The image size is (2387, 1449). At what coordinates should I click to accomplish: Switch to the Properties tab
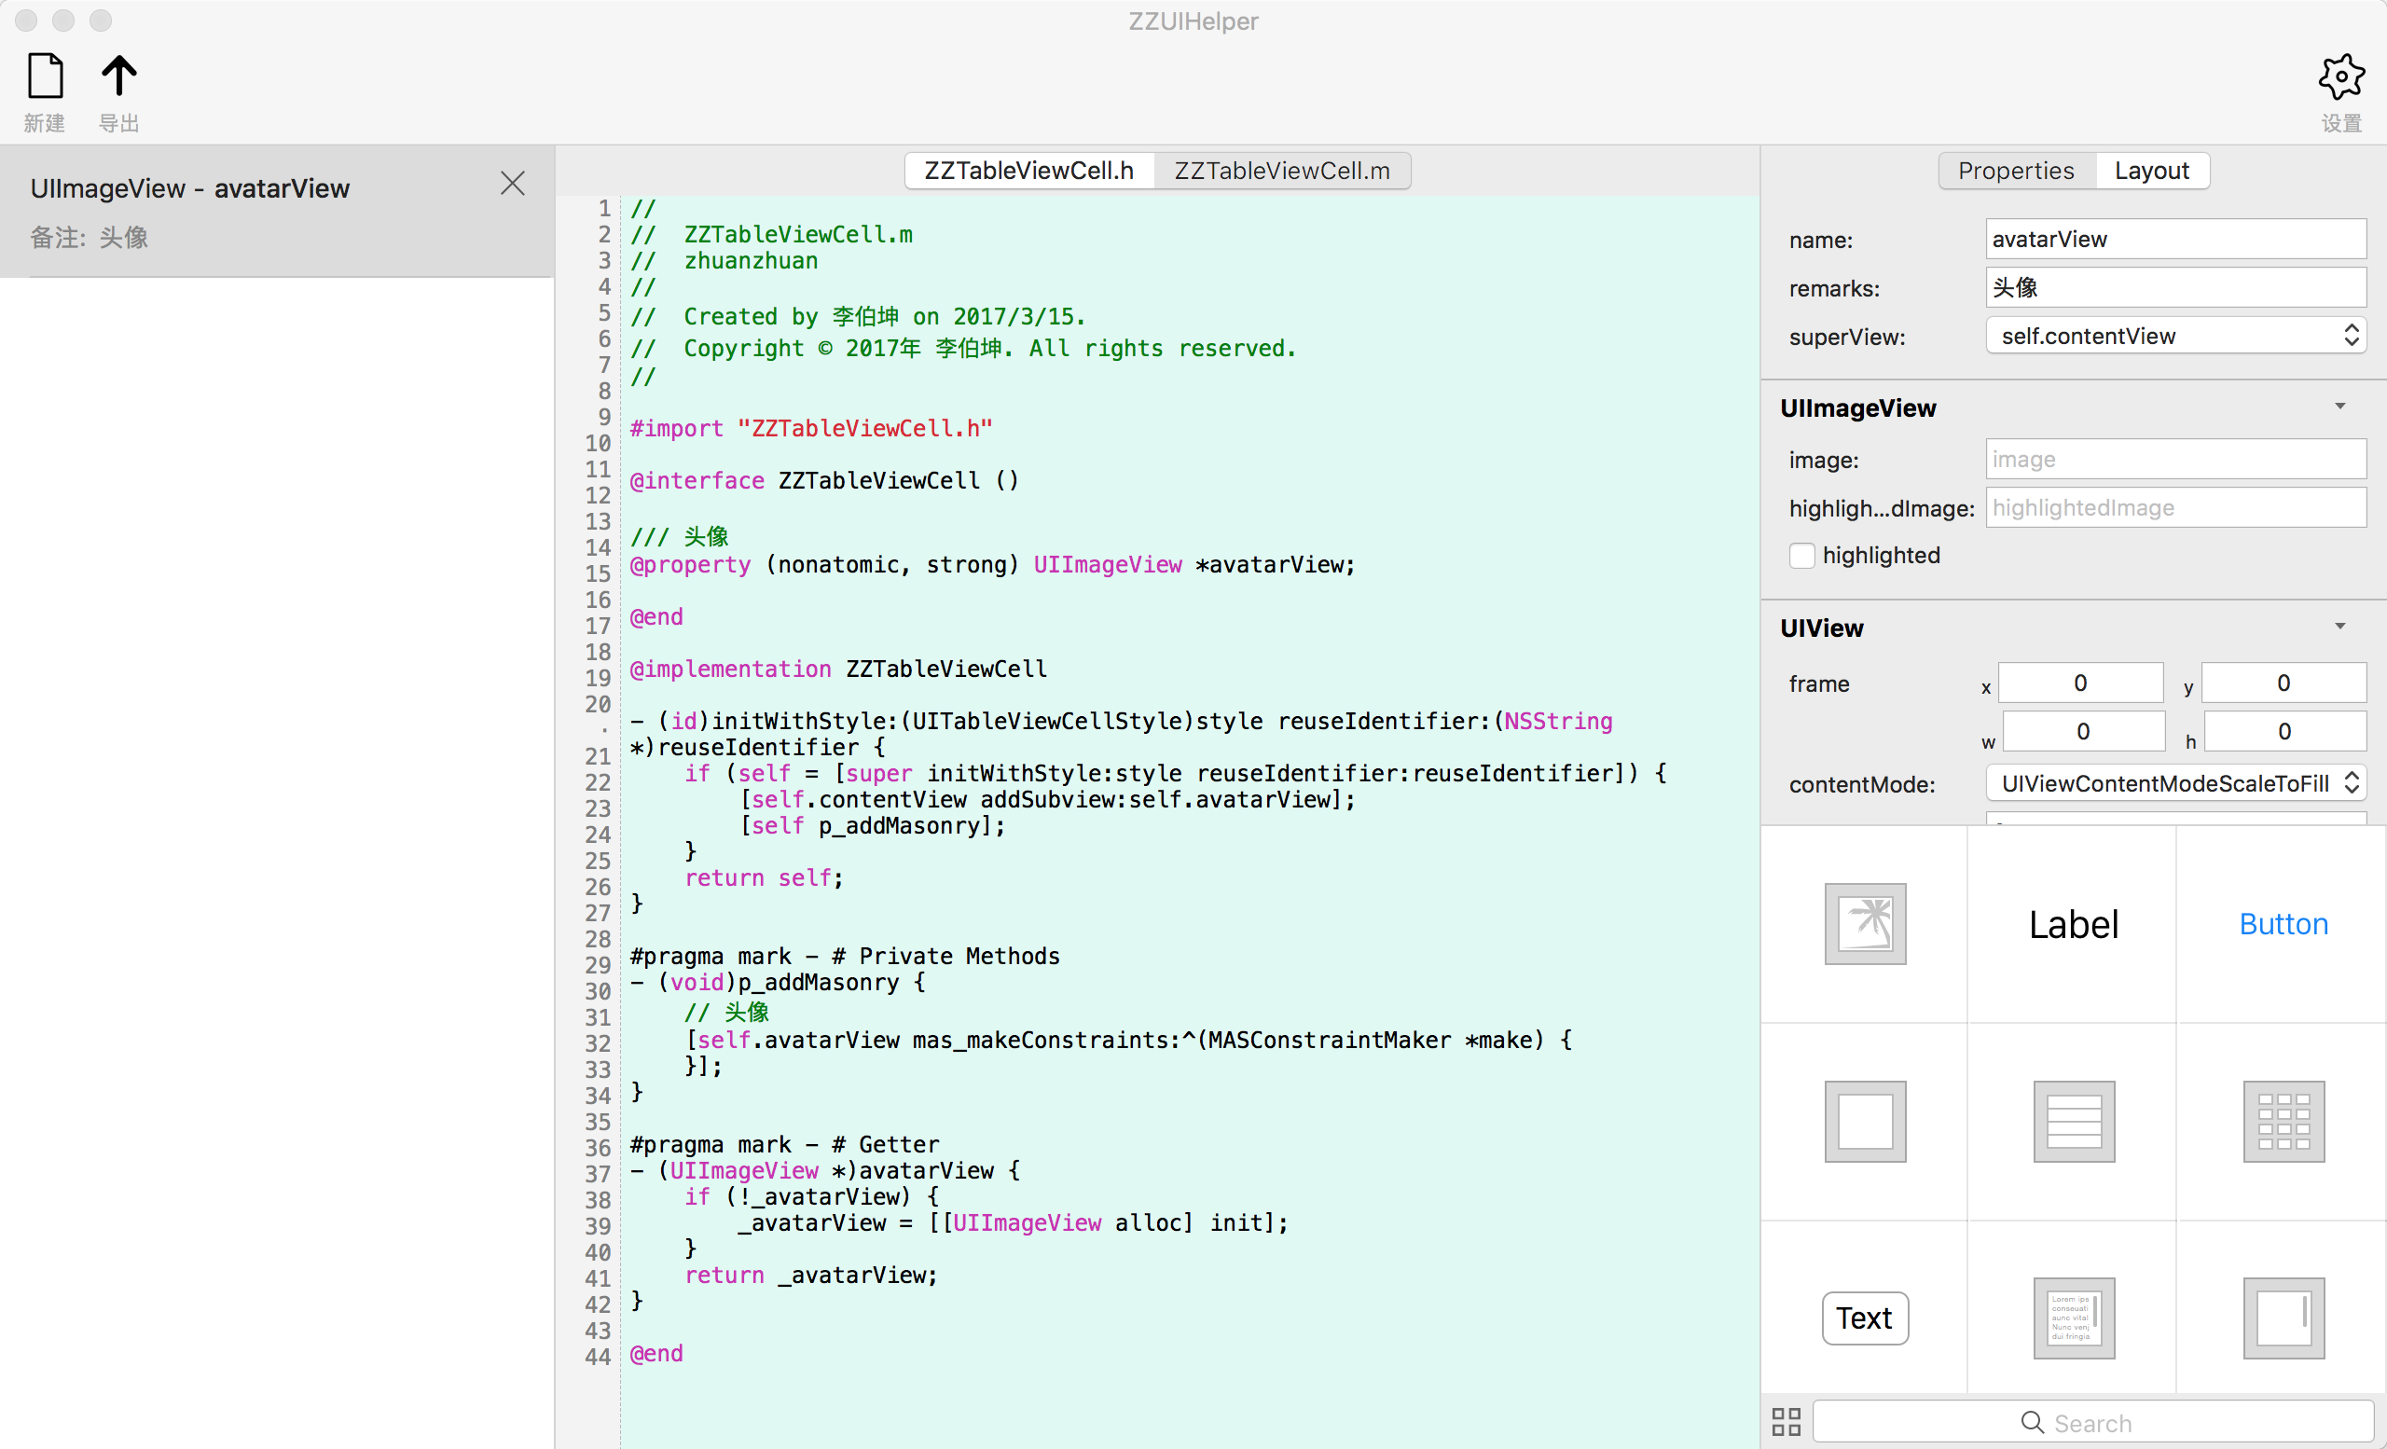(2016, 172)
